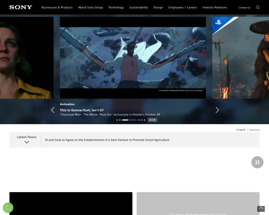Expand the Latest News chevron

point(26,142)
